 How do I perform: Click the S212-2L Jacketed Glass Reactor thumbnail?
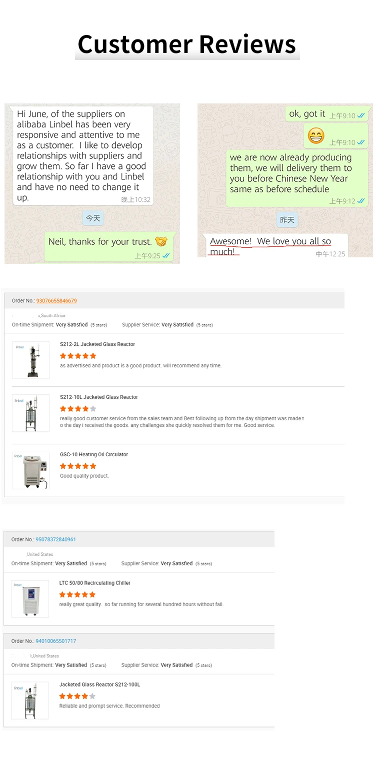pyautogui.click(x=30, y=360)
